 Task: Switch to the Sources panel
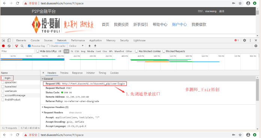coord(48,40)
